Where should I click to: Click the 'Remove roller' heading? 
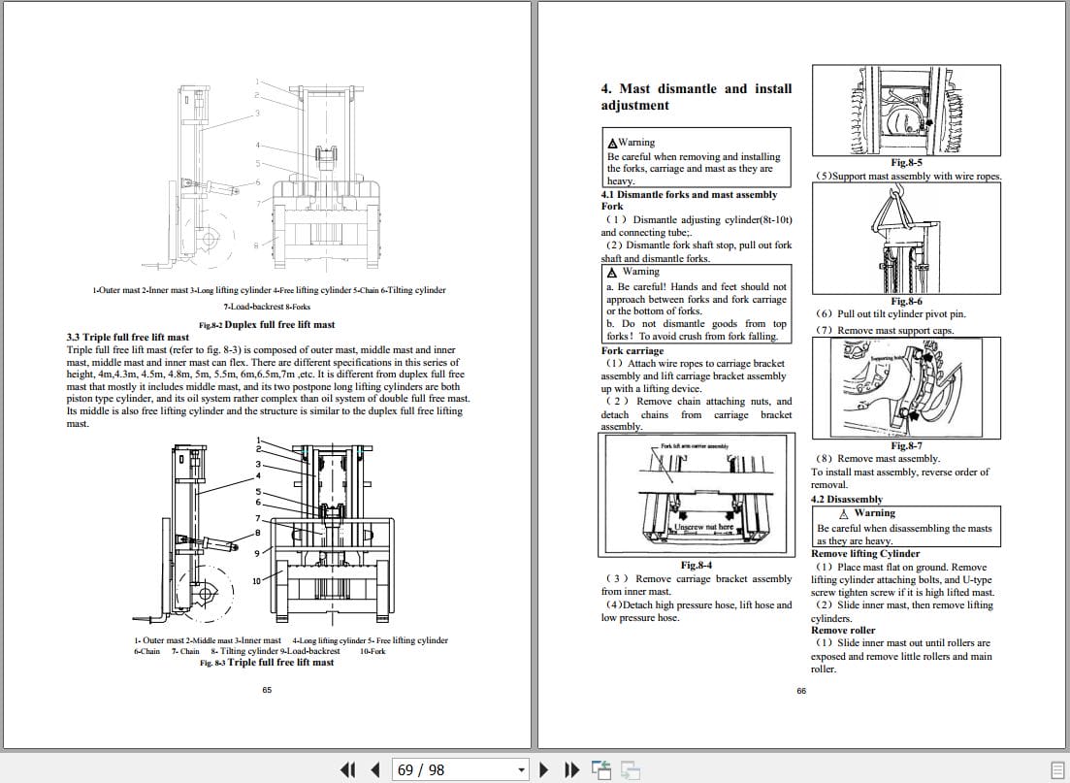(843, 630)
